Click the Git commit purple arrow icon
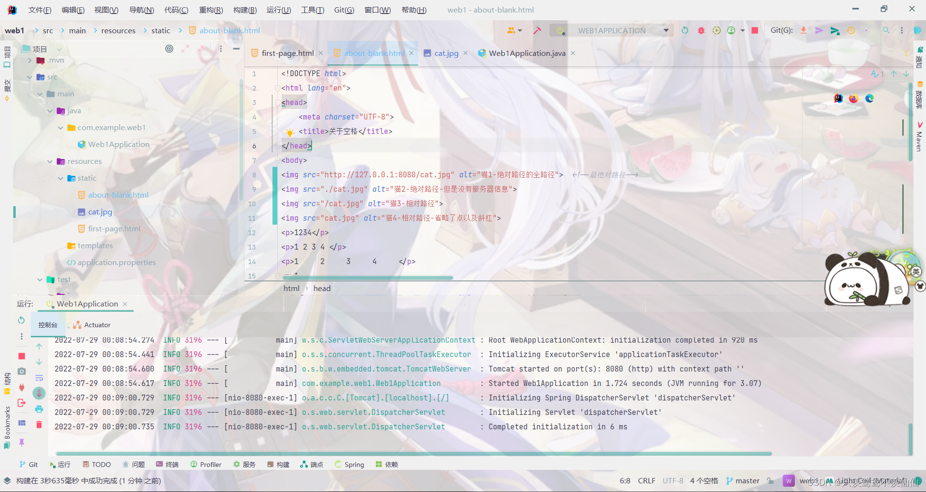The height and width of the screenshot is (492, 926). [x=819, y=30]
